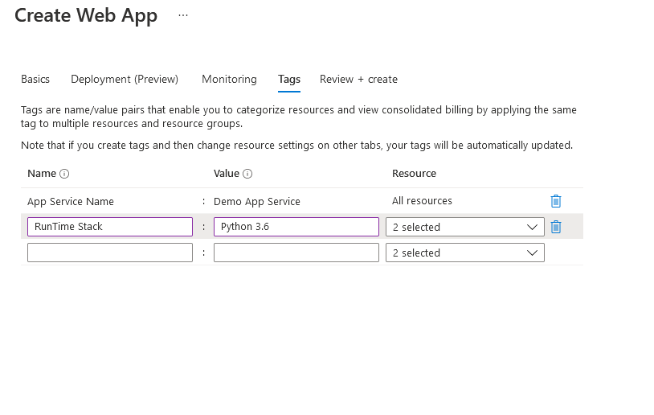Focus the empty tag name field
Screen dimensions: 654x415
pyautogui.click(x=110, y=253)
